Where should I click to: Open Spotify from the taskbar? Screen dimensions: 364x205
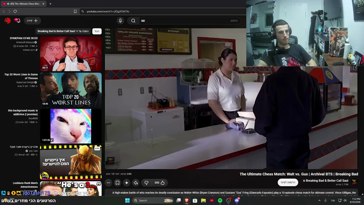[220, 200]
